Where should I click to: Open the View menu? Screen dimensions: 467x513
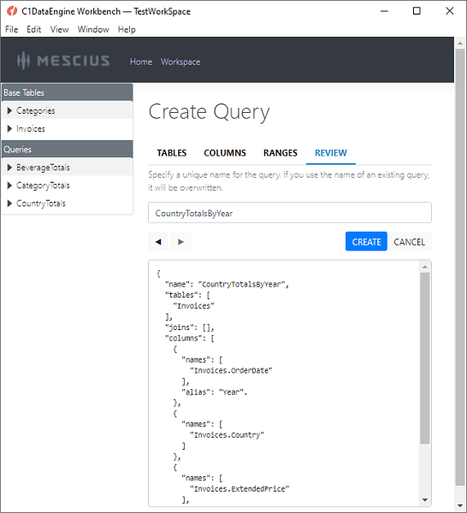pos(59,29)
